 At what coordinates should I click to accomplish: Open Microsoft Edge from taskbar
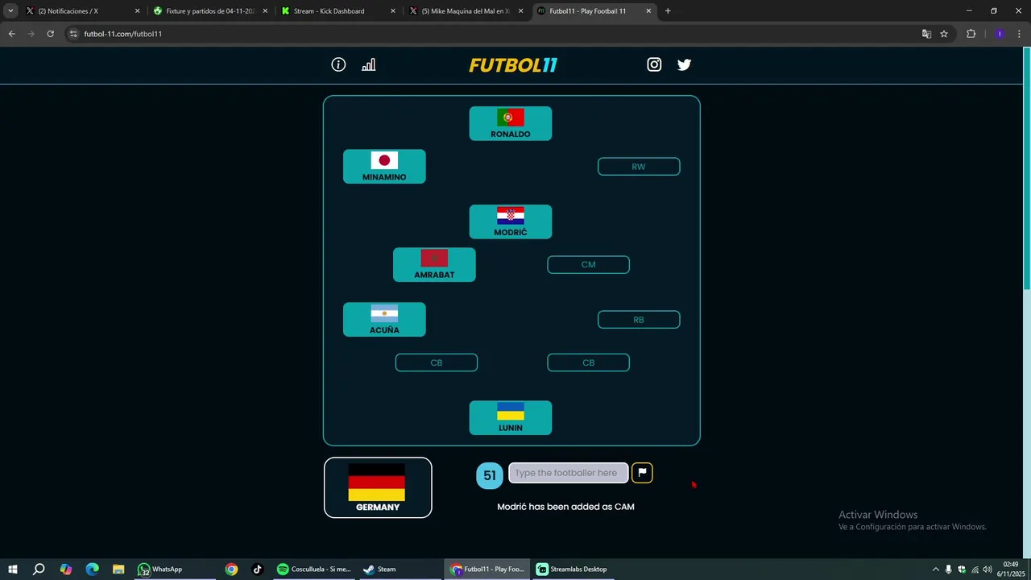click(92, 570)
